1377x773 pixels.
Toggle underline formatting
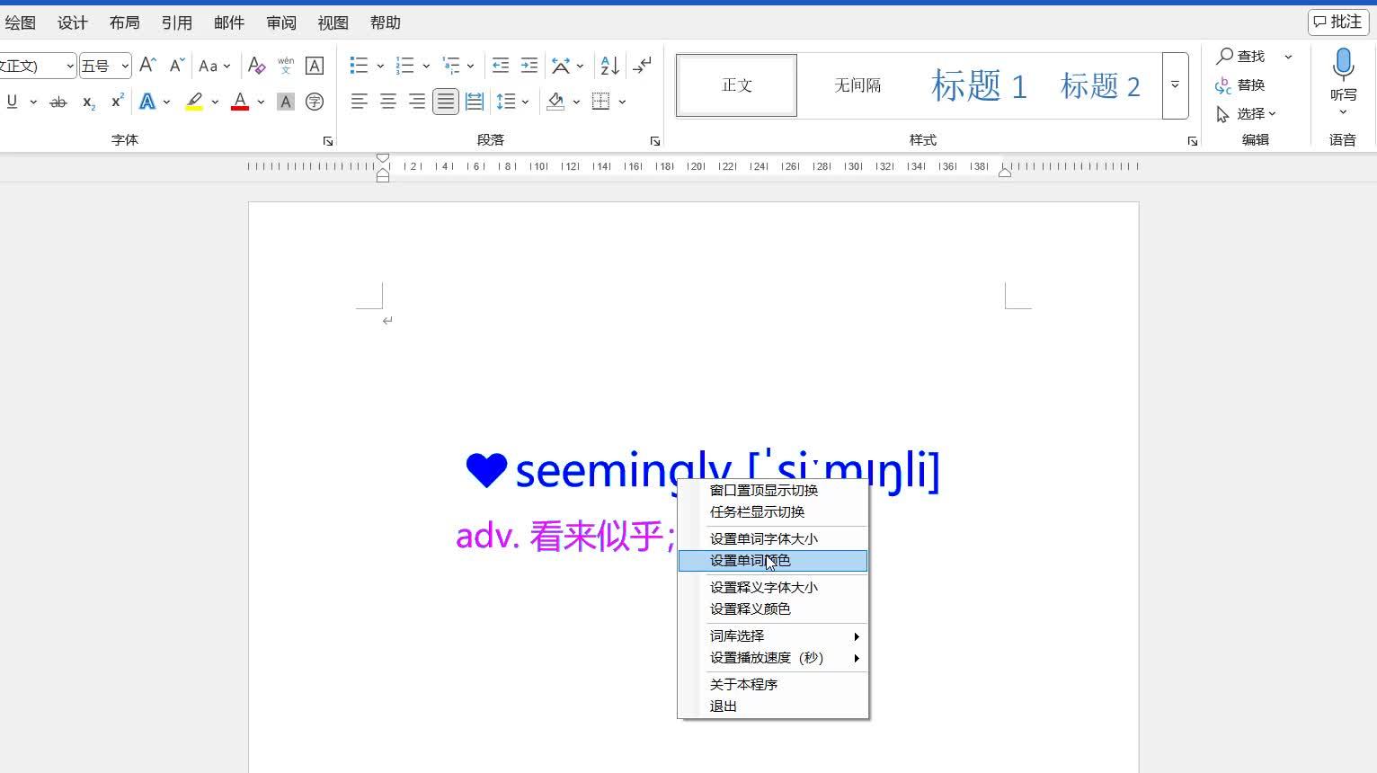pyautogui.click(x=12, y=102)
